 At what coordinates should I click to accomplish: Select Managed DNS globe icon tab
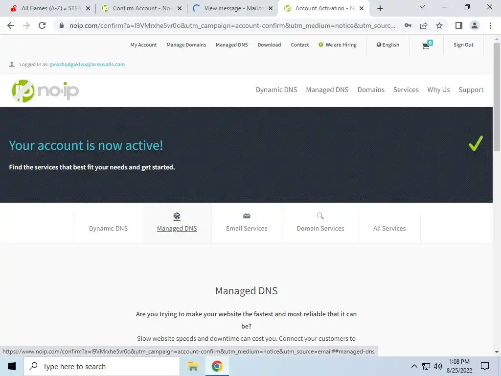(x=177, y=216)
